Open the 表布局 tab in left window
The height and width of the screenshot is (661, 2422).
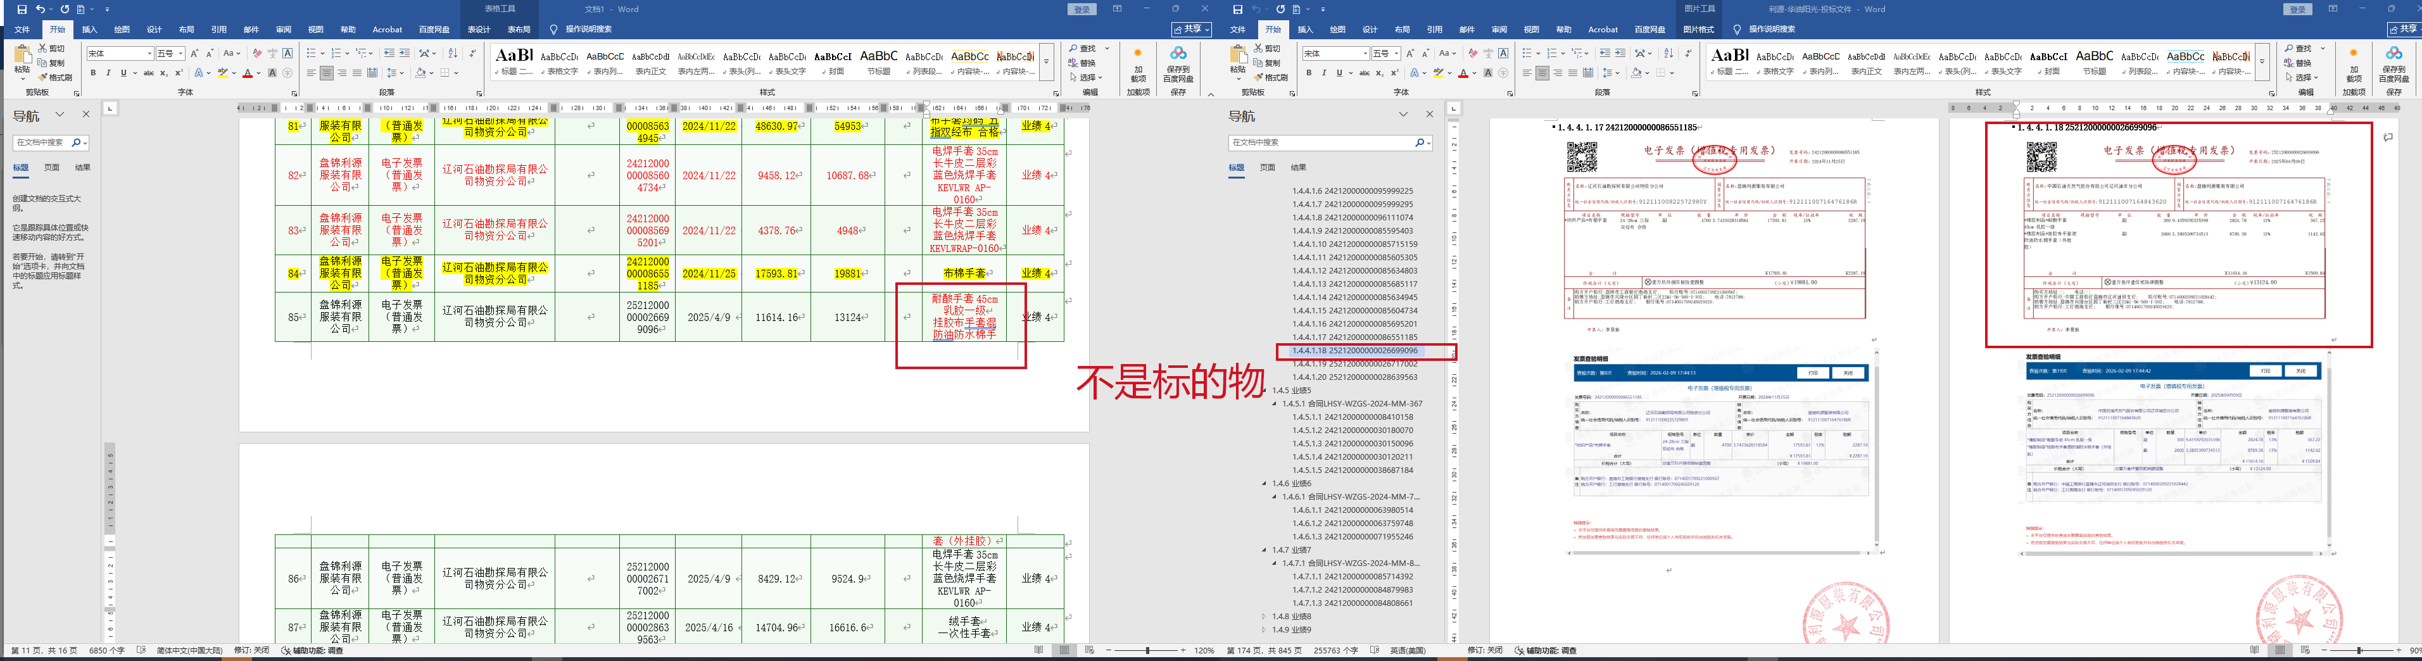[519, 29]
